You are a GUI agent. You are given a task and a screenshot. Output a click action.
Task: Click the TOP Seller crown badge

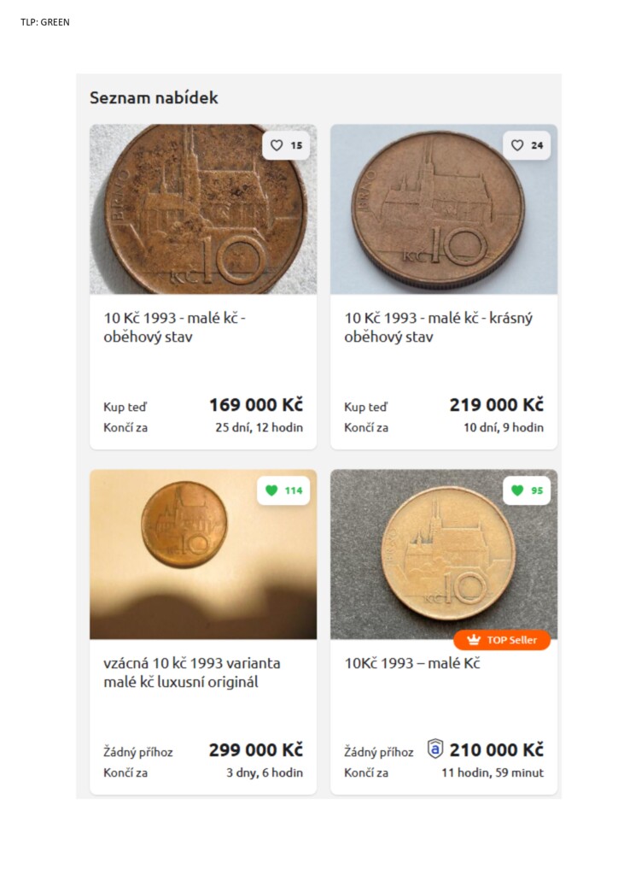(502, 640)
